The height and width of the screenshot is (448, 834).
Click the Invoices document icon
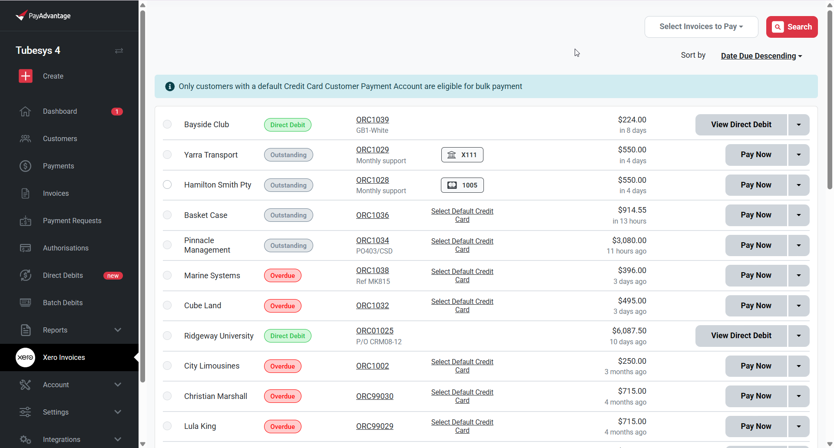[x=25, y=193]
